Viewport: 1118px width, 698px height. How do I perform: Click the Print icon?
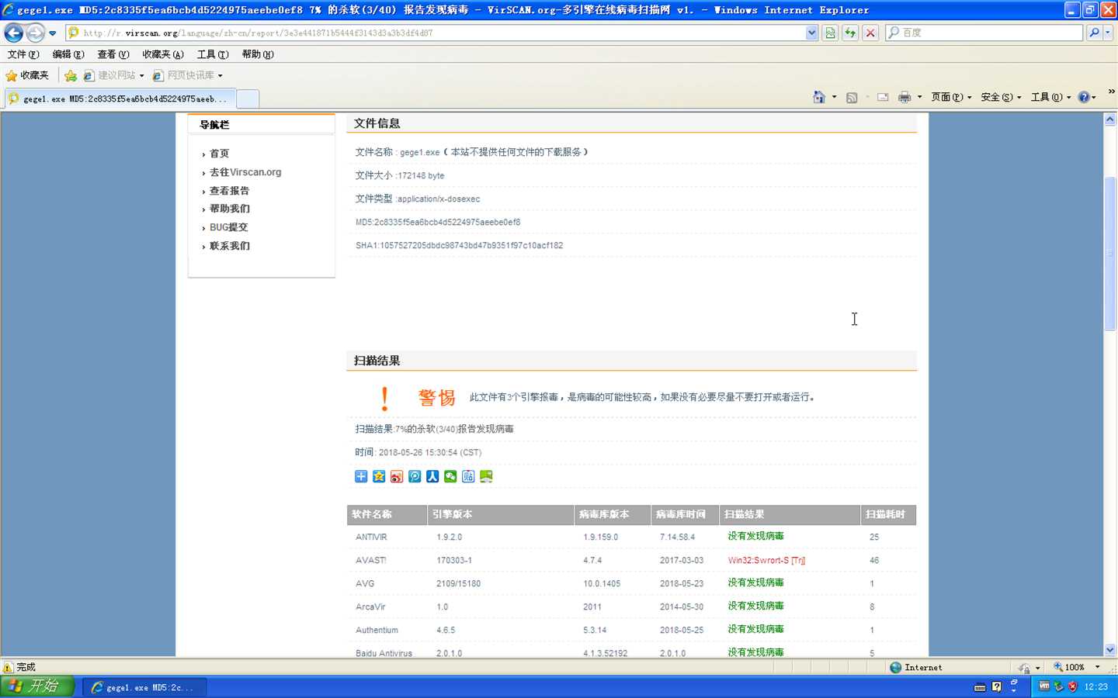[904, 97]
